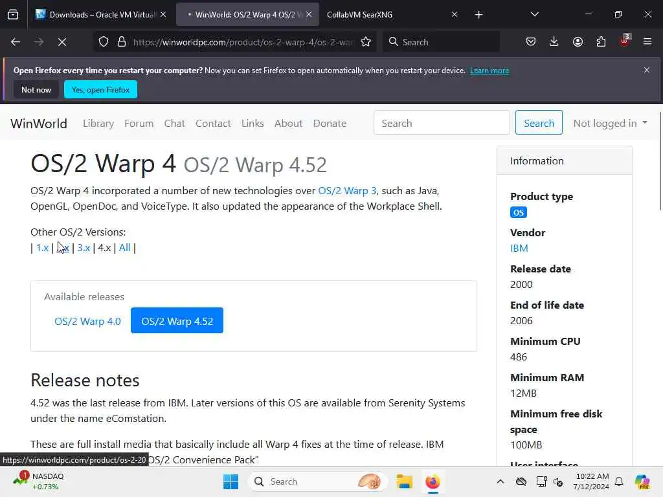
Task: Open the network display tray icon
Action: [x=541, y=481]
